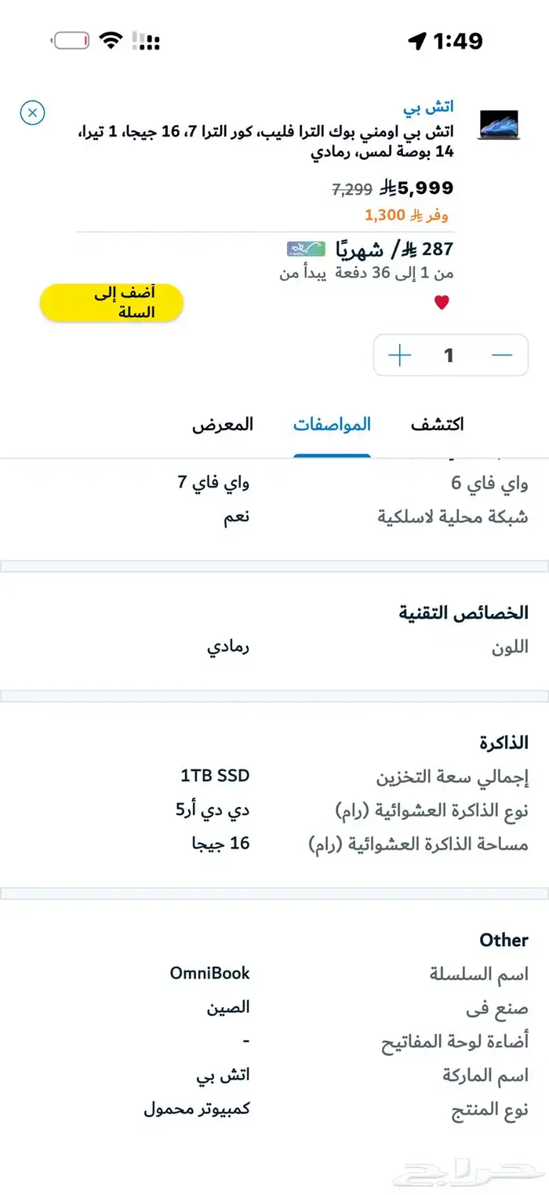Dismiss the product card with the X icon
Image resolution: width=549 pixels, height=1195 pixels.
[32, 113]
